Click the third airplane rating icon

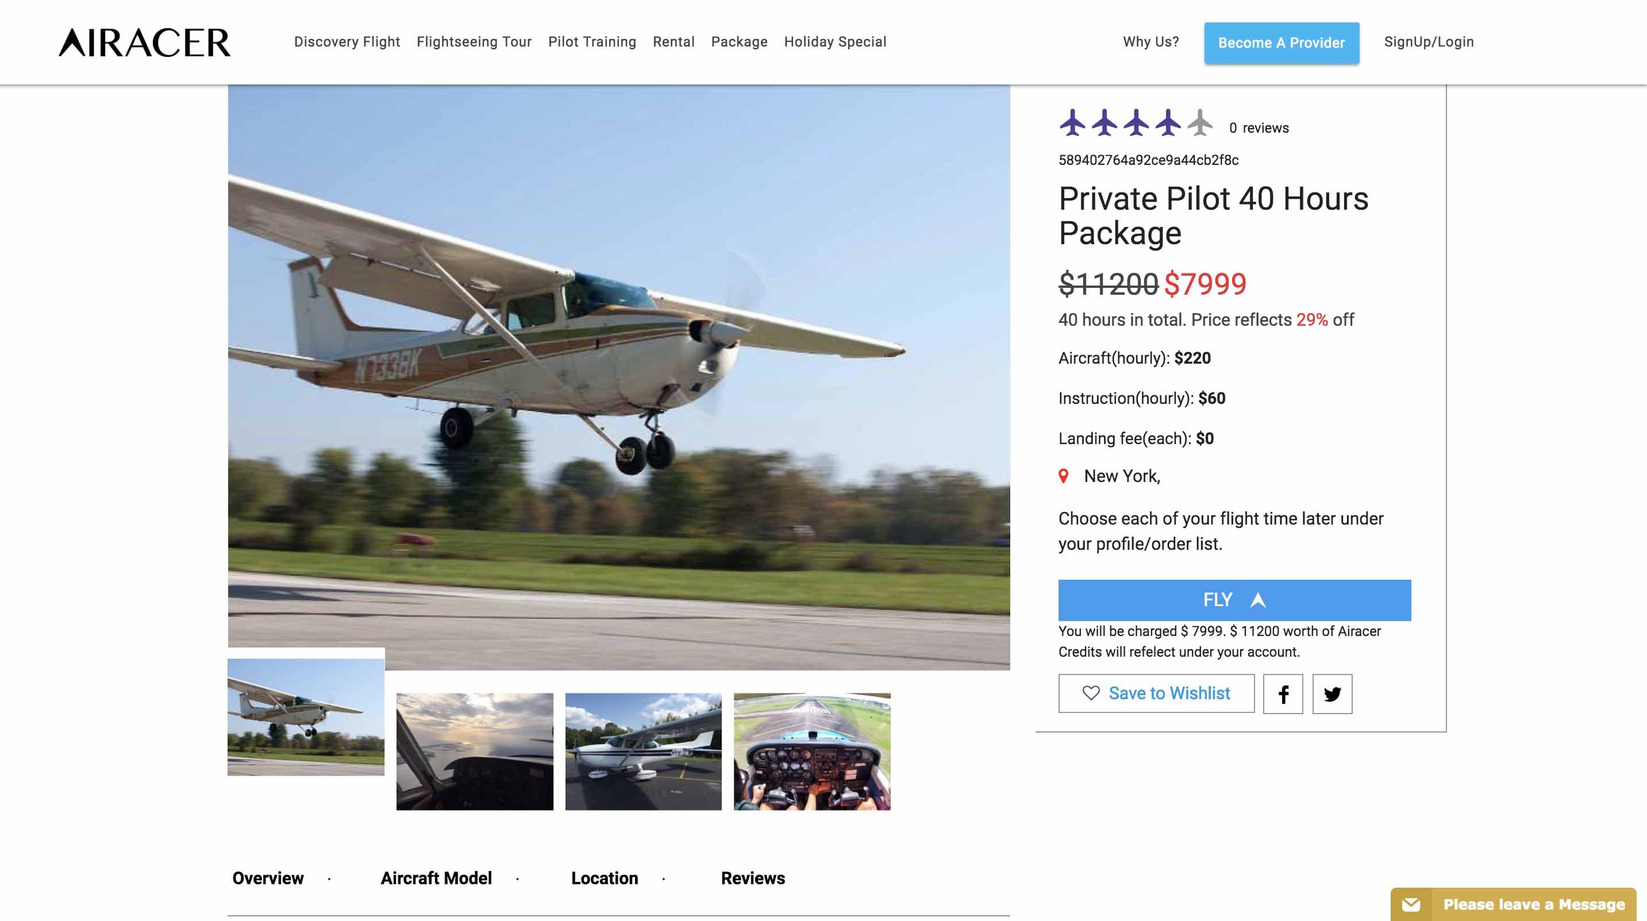tap(1136, 123)
